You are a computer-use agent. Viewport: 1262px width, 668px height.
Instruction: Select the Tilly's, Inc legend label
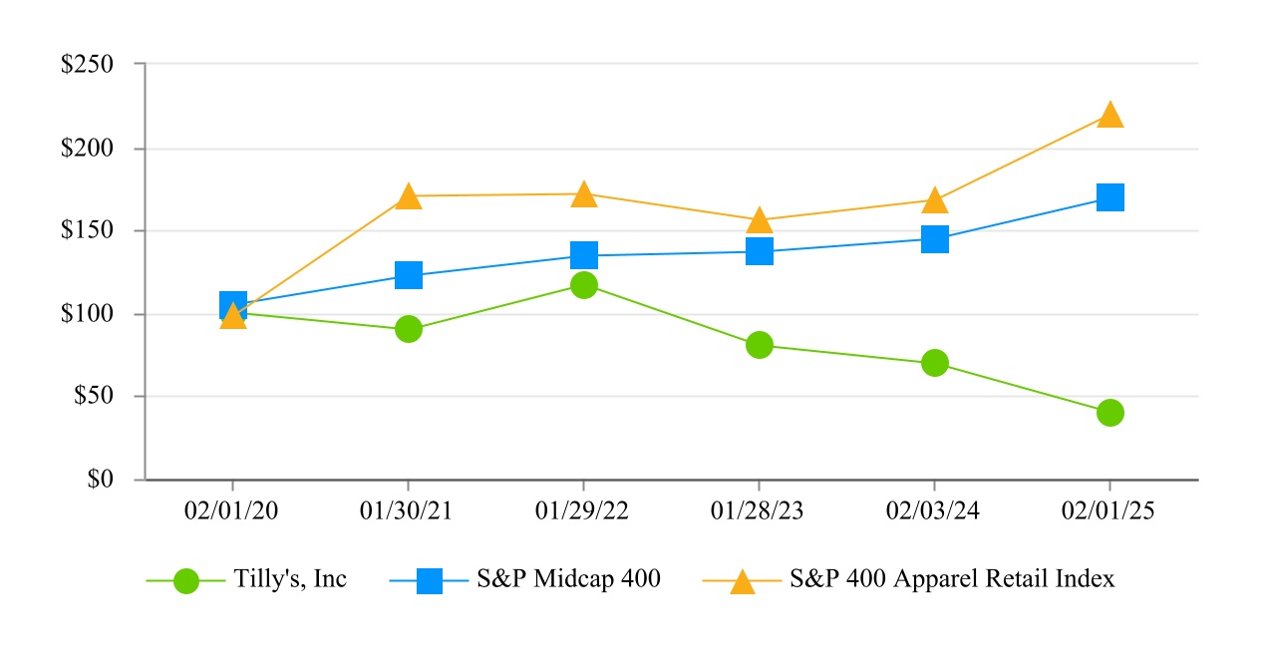[x=290, y=578]
